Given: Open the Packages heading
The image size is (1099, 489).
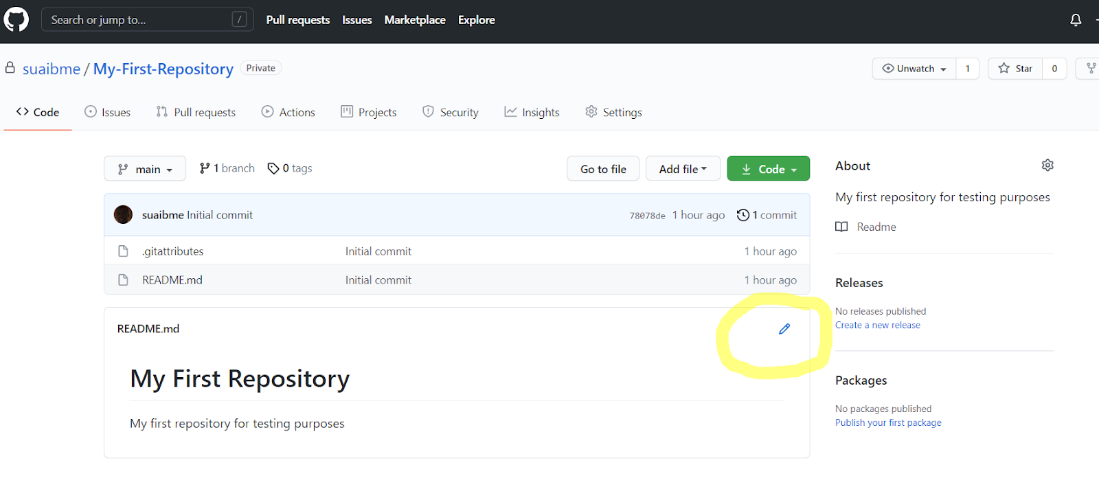Looking at the screenshot, I should (861, 380).
